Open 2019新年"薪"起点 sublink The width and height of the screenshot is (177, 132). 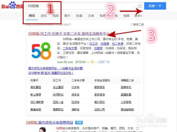pos(51,73)
